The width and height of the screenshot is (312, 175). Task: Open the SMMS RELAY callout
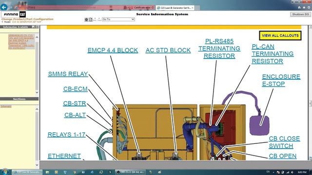tap(68, 74)
